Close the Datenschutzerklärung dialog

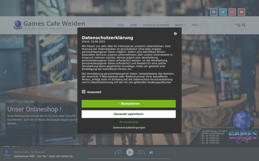tap(175, 33)
